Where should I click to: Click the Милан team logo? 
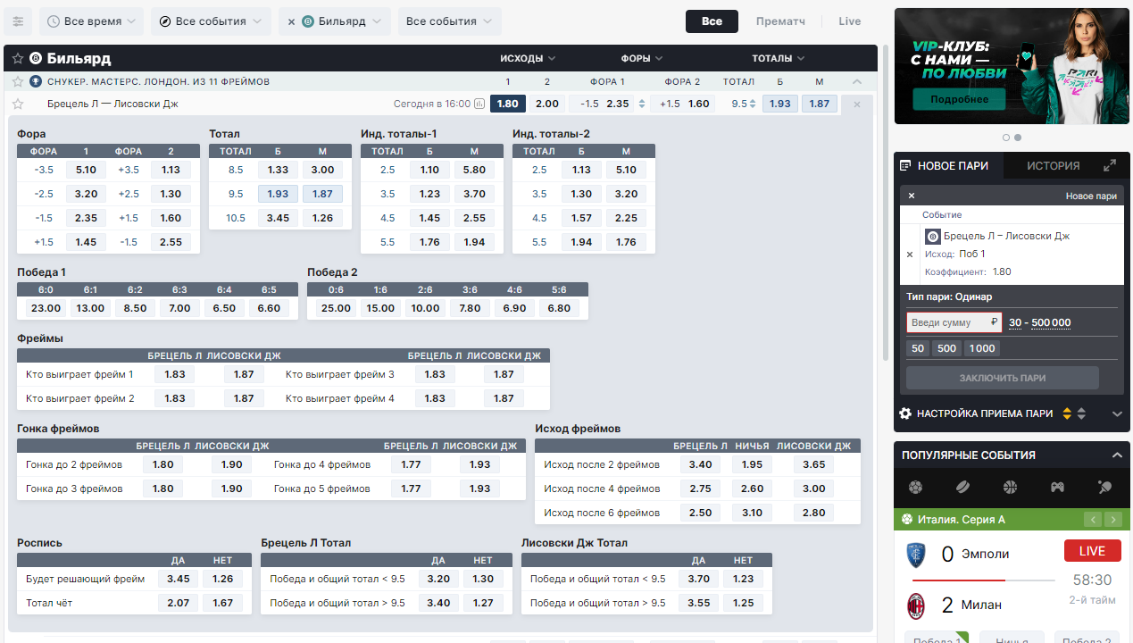tap(916, 605)
